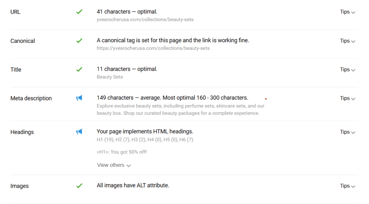Screen dimensions: 369x204
Task: Click the green checkmark next to URL
Action: point(79,12)
